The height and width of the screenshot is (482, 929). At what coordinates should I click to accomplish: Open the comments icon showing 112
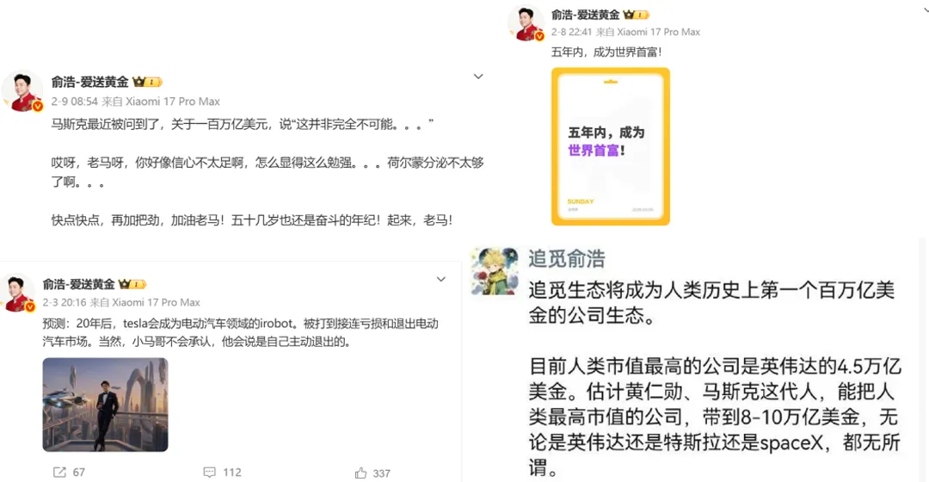click(x=209, y=472)
